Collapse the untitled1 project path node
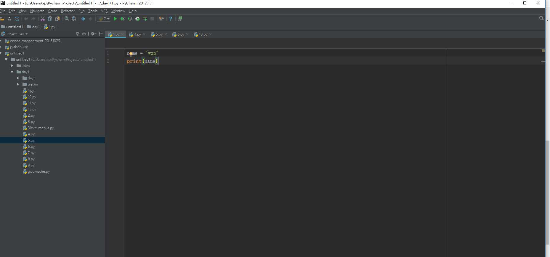This screenshot has width=550, height=257. pos(6,60)
